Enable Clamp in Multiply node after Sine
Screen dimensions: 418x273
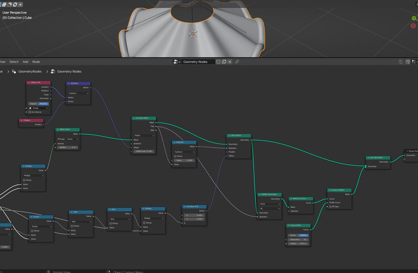(144, 222)
